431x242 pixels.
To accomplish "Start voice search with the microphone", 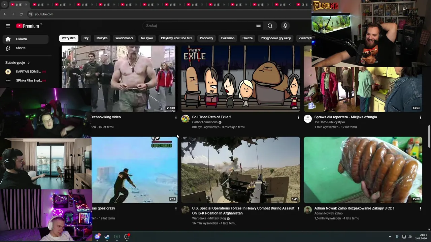I will (285, 26).
